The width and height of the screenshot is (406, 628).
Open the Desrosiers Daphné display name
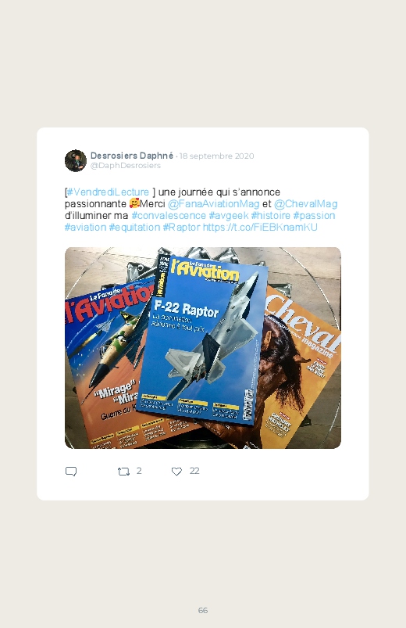click(132, 156)
